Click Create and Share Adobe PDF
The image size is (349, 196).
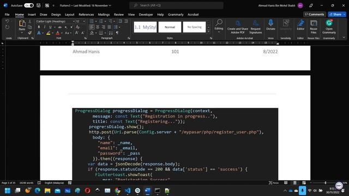tap(238, 27)
